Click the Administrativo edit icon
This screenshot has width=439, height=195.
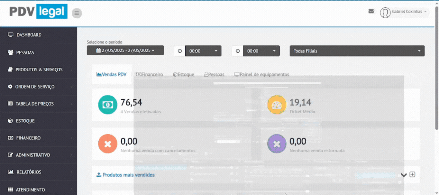click(10, 155)
